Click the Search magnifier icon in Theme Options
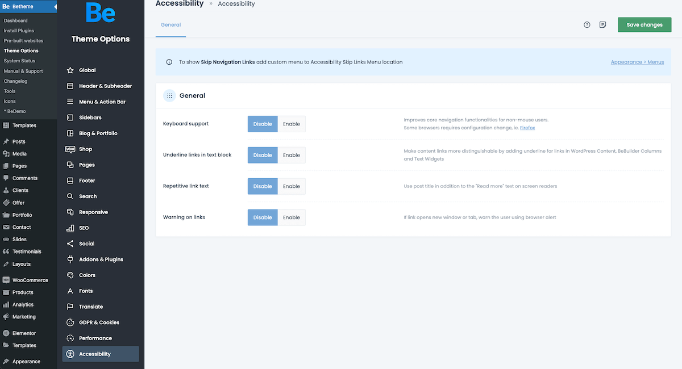Screen dimensions: 682x369 click(70, 196)
